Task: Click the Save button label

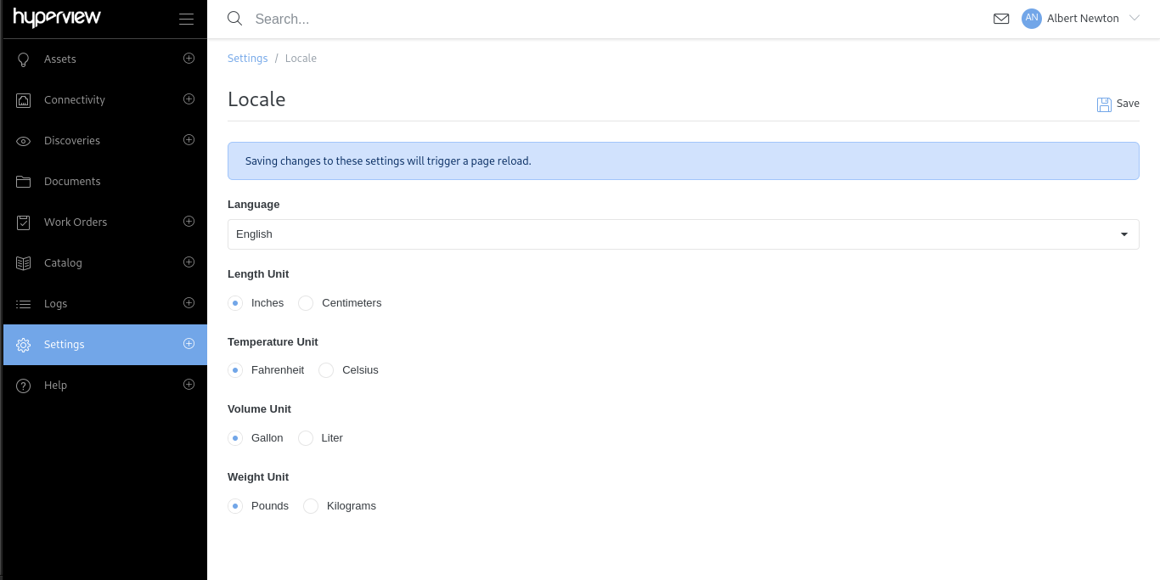Action: (x=1128, y=104)
